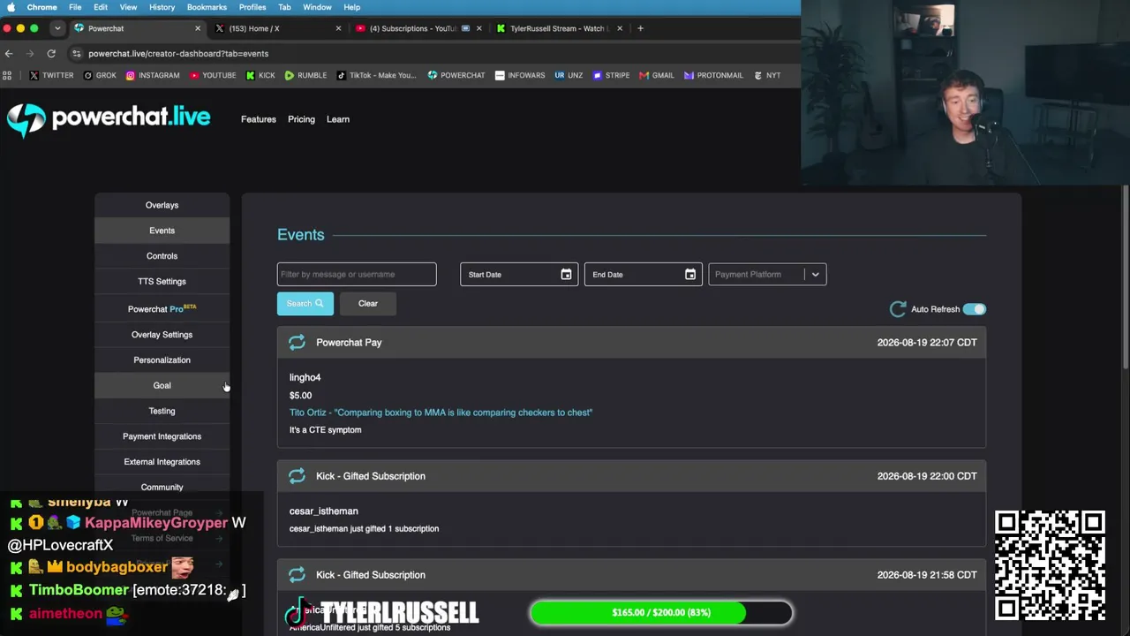Turn off the Auto Refresh switch
This screenshot has height=636, width=1130.
click(975, 309)
